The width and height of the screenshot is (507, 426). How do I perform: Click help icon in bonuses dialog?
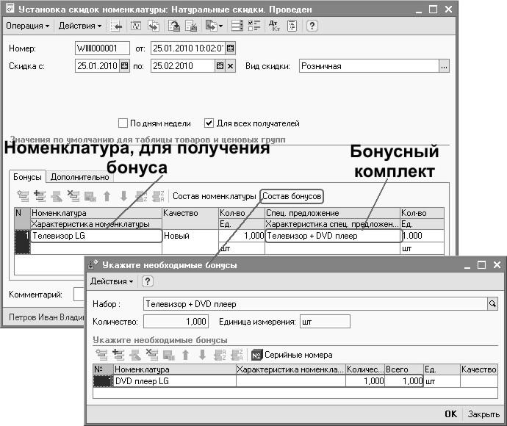pos(147,282)
